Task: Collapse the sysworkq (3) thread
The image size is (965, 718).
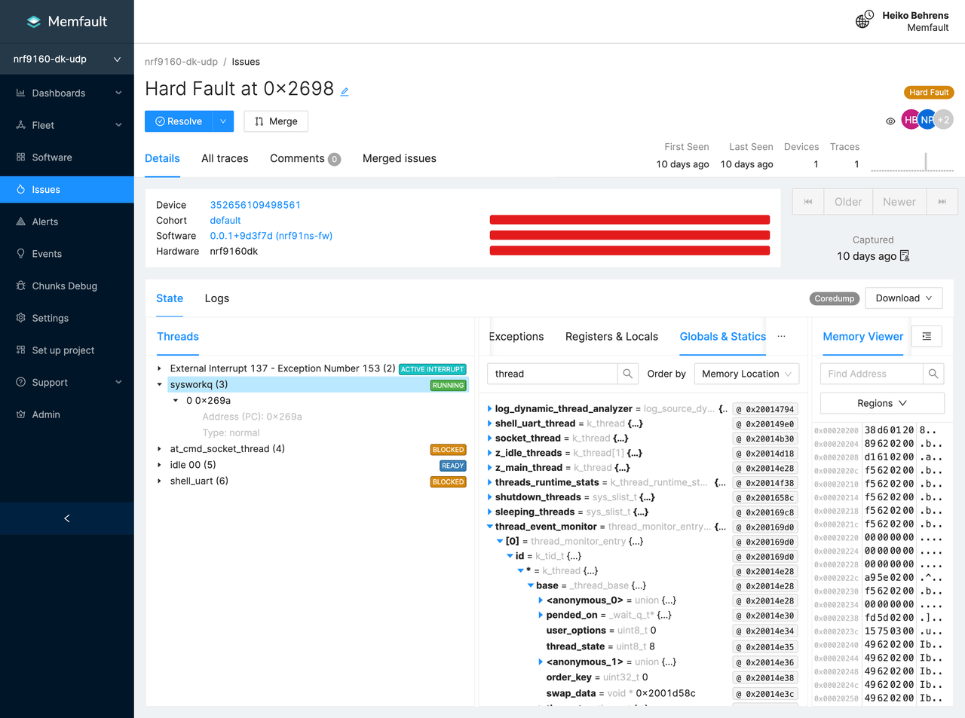Action: click(x=160, y=385)
